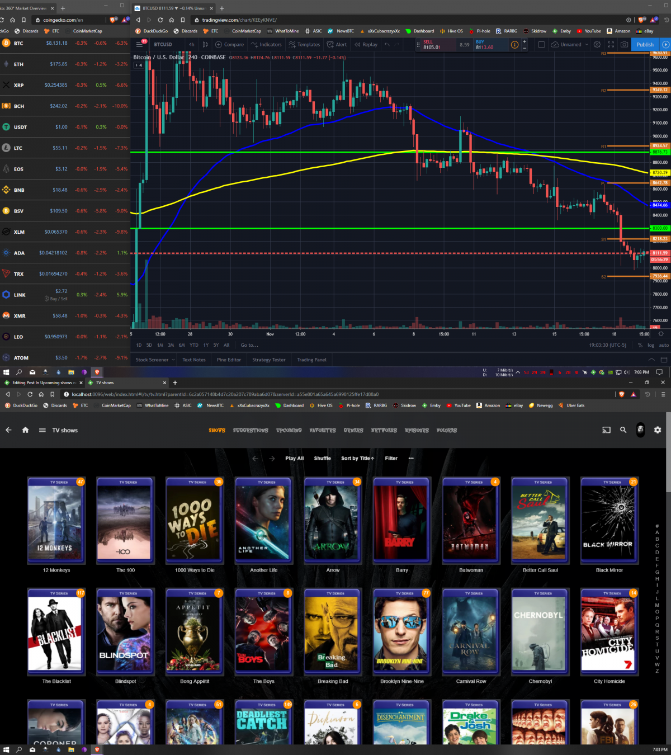The image size is (671, 755).
Task: Go to next page of TV shows
Action: [272, 458]
